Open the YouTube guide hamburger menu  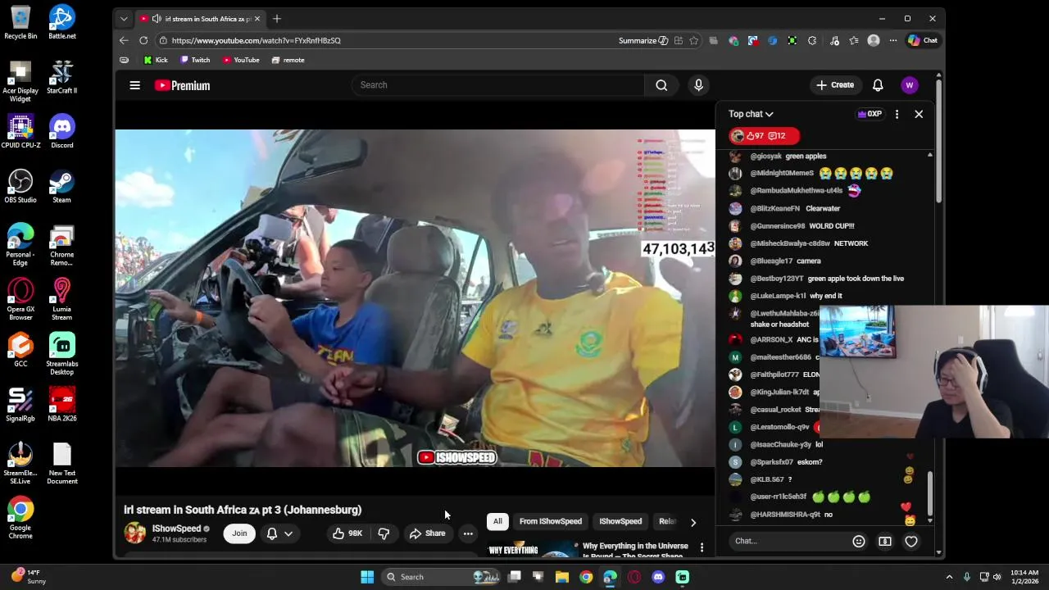point(134,85)
